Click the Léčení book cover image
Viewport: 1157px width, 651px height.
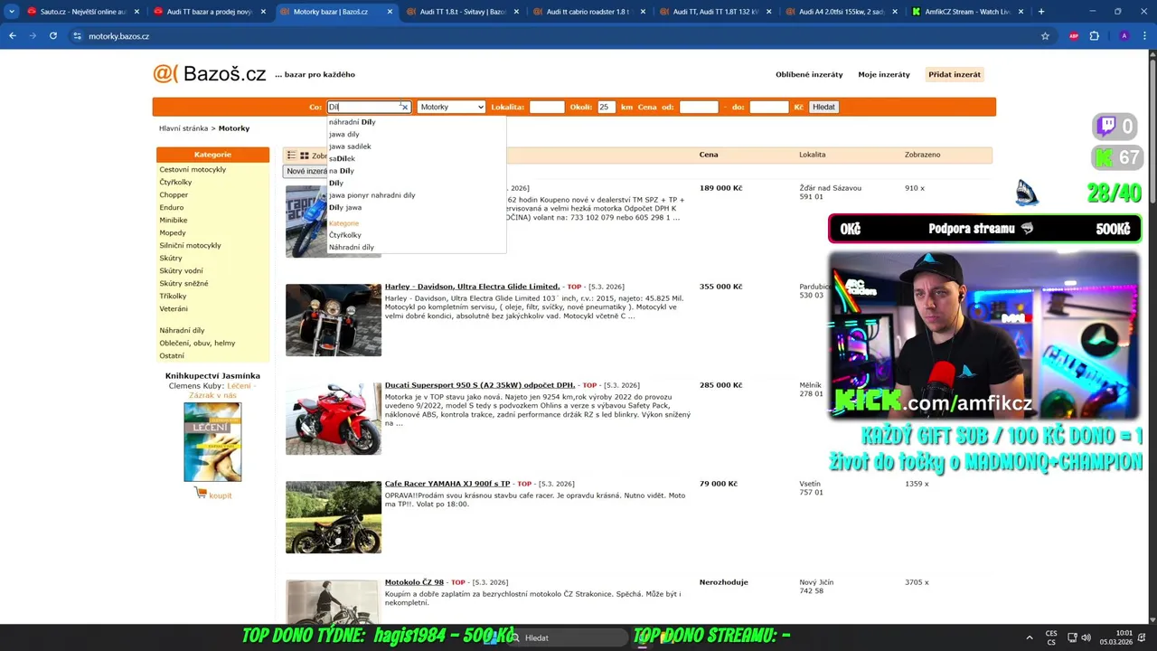212,442
